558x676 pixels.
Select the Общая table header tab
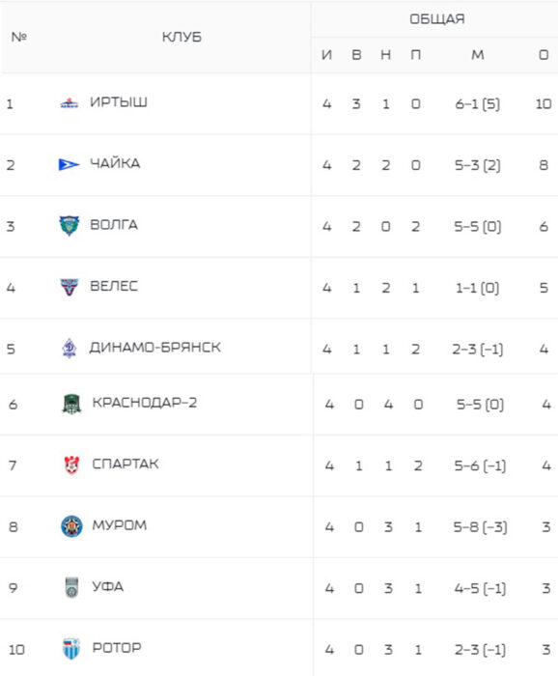[437, 19]
